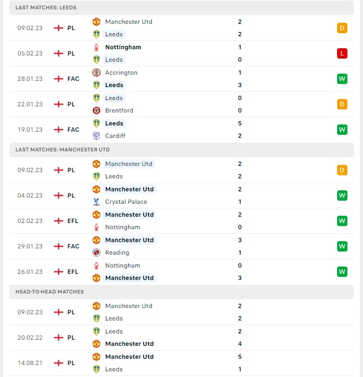363x377 pixels.
Task: Click the Accrington club crest icon
Action: (96, 73)
